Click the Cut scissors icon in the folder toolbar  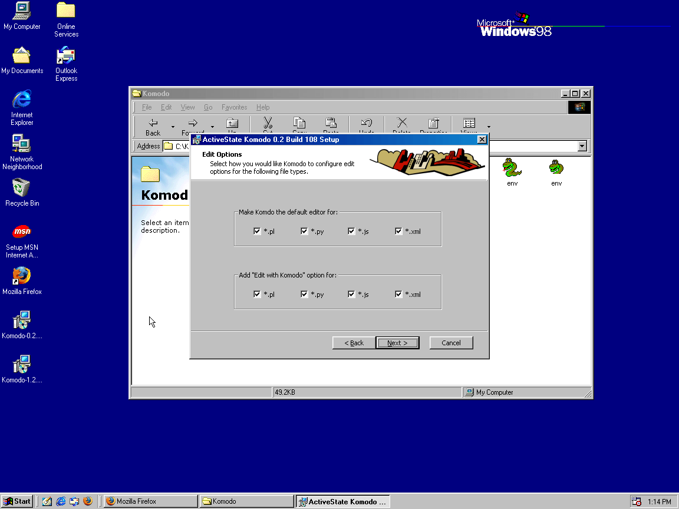268,123
